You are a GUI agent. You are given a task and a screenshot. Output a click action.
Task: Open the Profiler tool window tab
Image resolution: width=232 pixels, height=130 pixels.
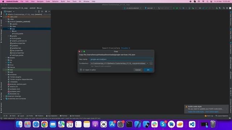pos(30,116)
